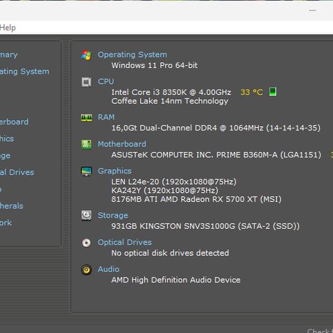Click the Operating System Windows flag icon
This screenshot has width=333, height=333.
(x=87, y=55)
